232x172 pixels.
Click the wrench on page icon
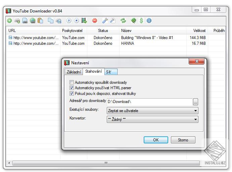[113, 21]
